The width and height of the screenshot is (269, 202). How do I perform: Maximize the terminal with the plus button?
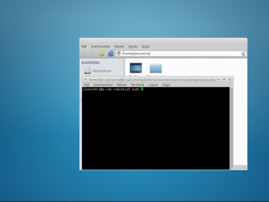coord(224,79)
